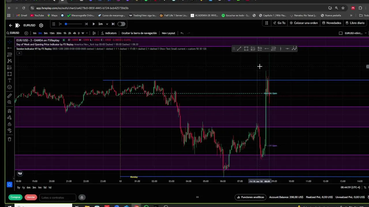Open the replay speed 1m dropdown
Screen dimensions: 369x207
(103, 24)
